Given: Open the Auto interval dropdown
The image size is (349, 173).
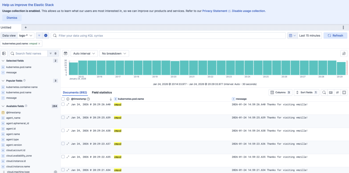Looking at the screenshot, I should tap(84, 53).
